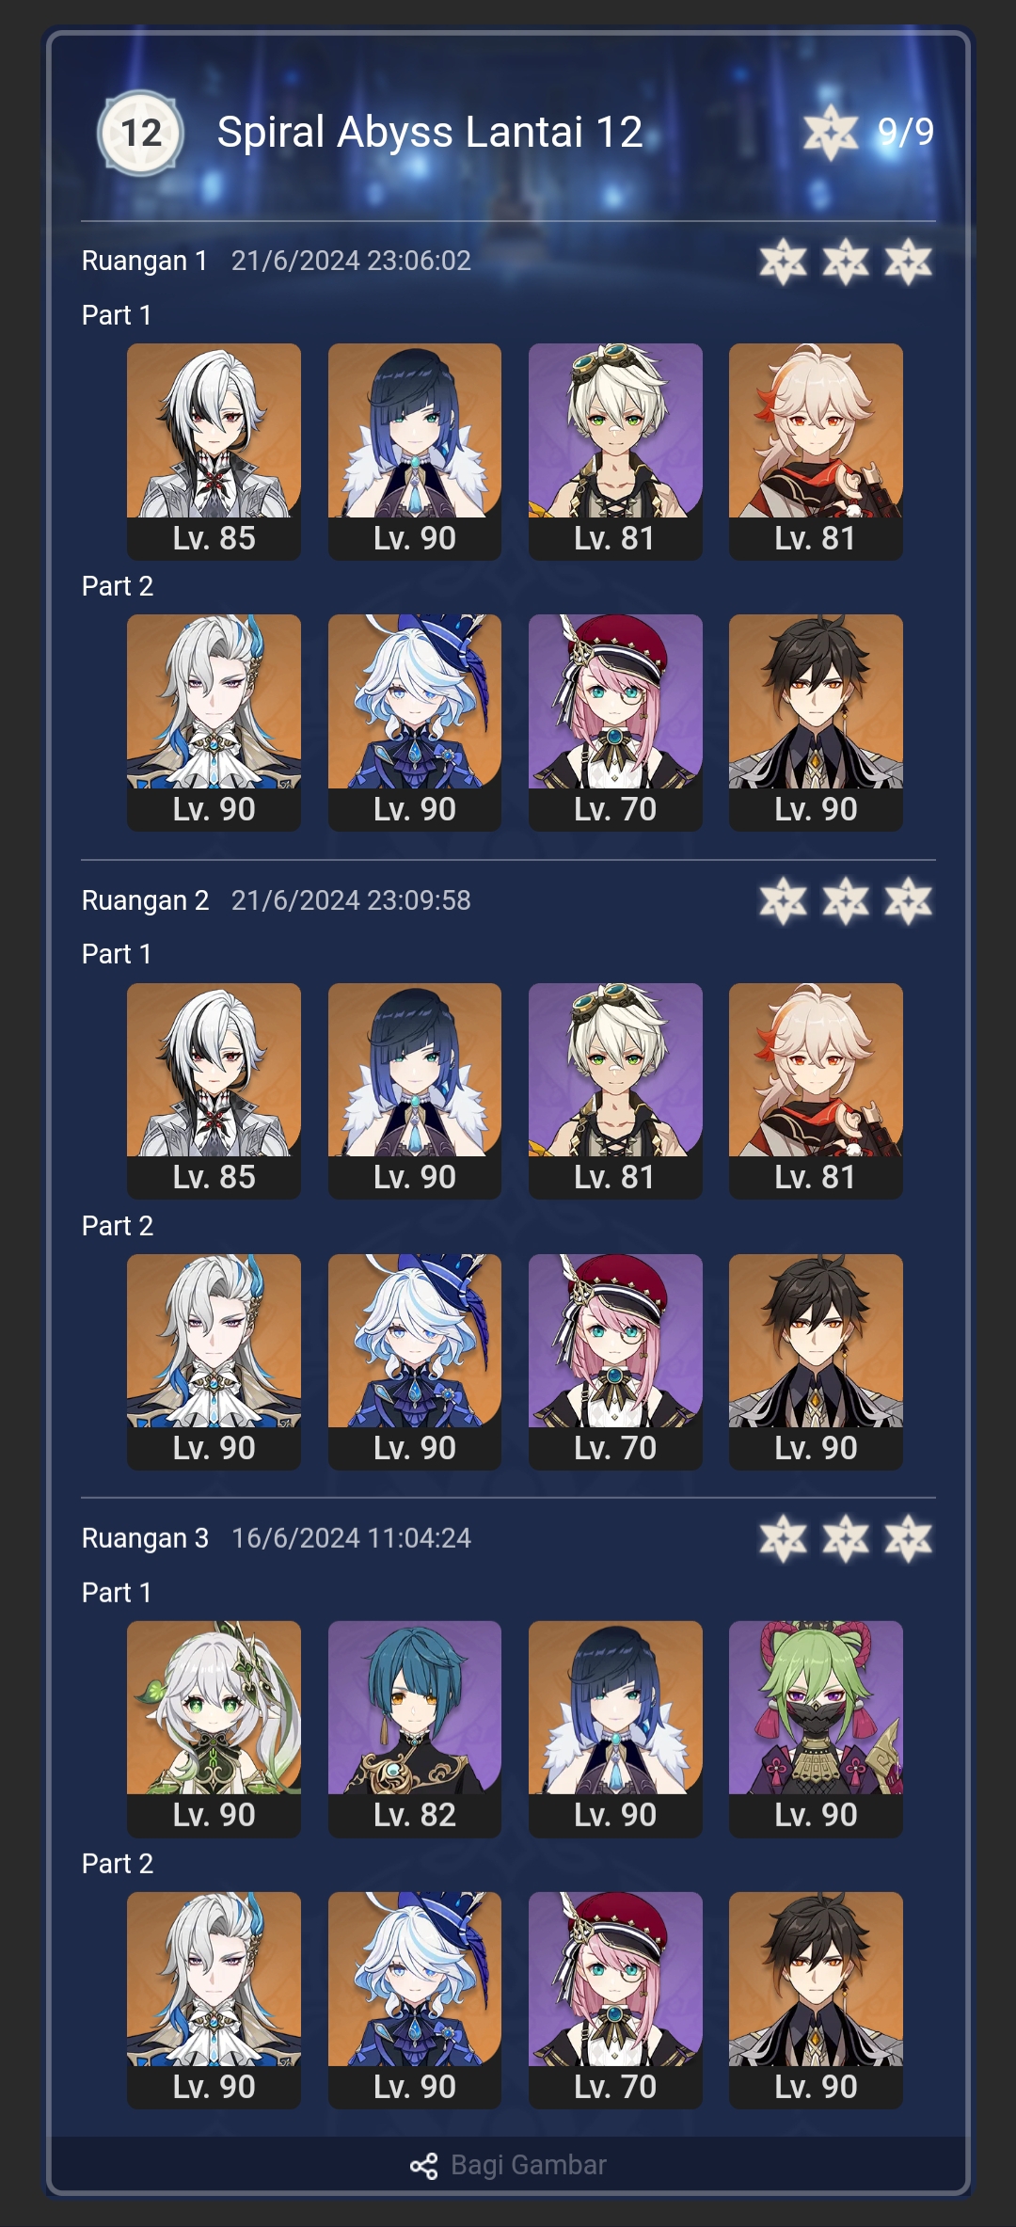Select Lv. 70 pink-haired character in Ruangan 1

coord(615,723)
